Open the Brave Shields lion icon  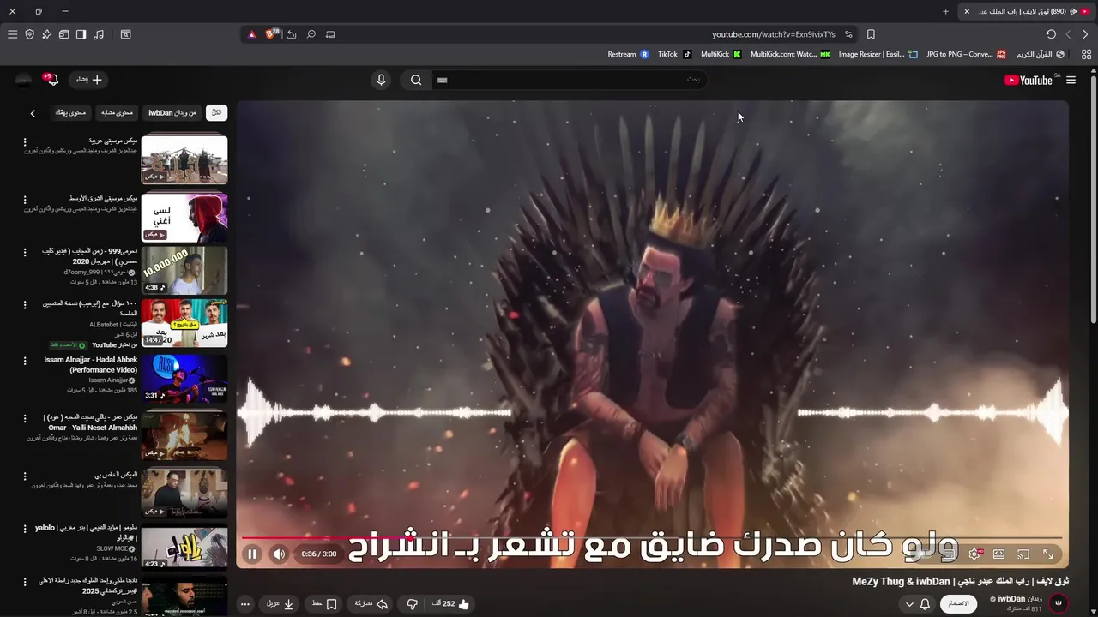[x=271, y=34]
